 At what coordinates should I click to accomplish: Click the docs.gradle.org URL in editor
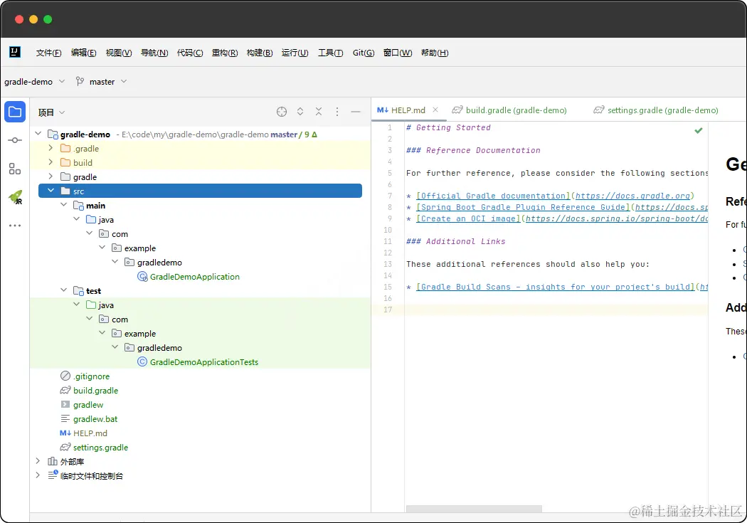pyautogui.click(x=632, y=196)
